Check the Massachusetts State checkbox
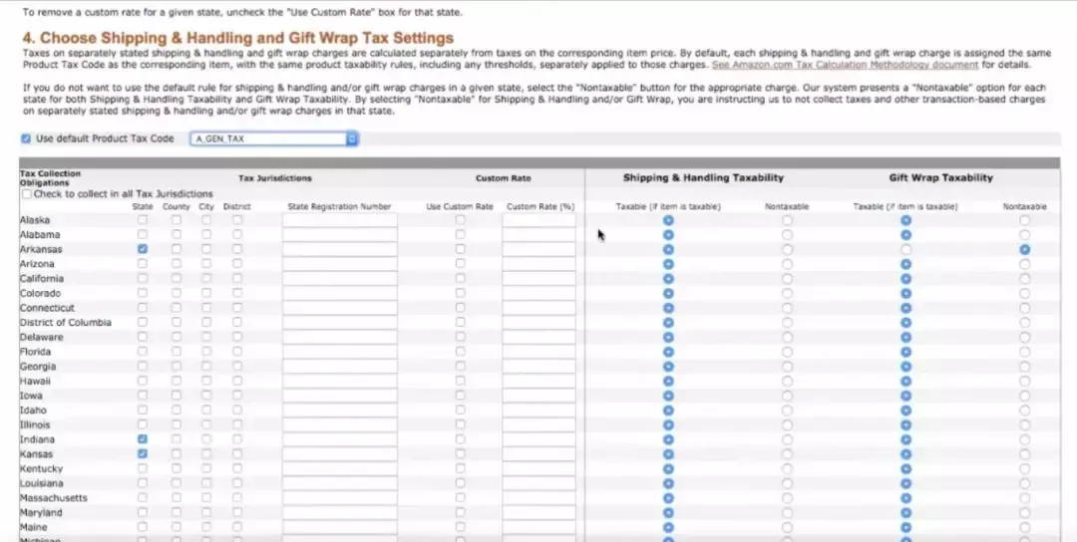Viewport: 1077px width, 542px height. [x=143, y=497]
